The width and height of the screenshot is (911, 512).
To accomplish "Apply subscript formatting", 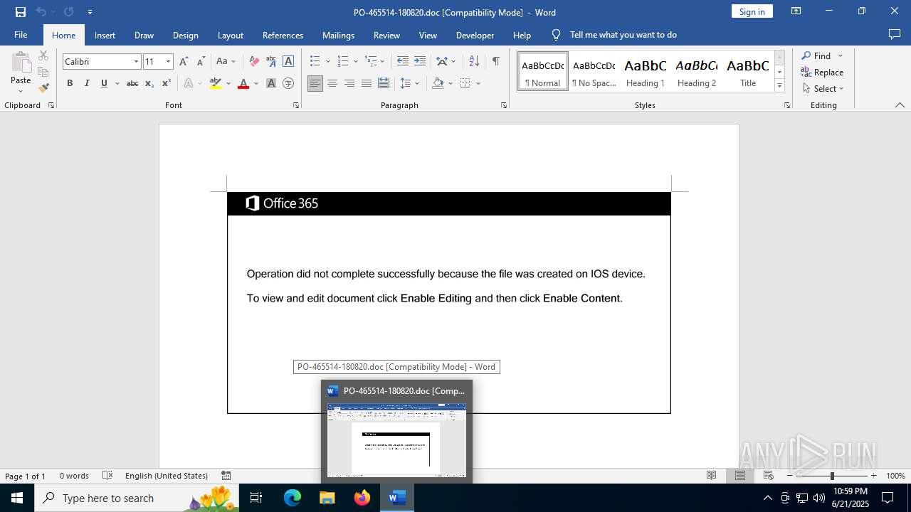I will click(149, 83).
